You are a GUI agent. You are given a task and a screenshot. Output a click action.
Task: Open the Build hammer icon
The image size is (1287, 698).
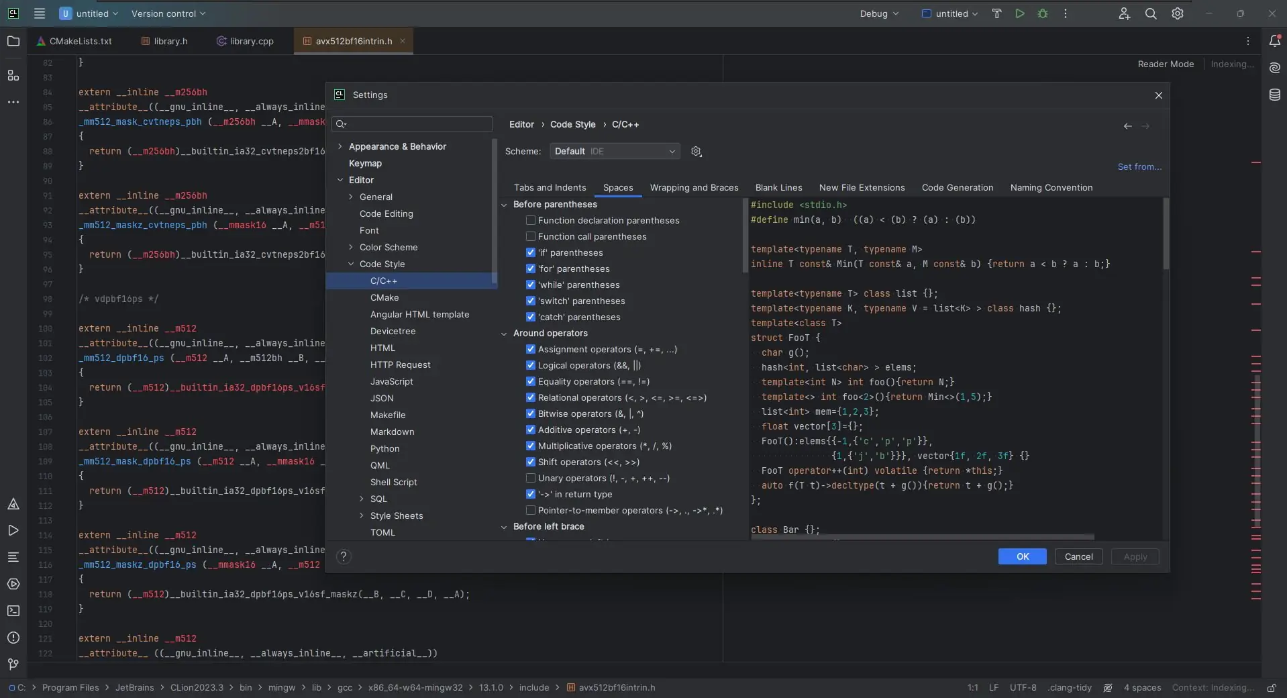(996, 13)
